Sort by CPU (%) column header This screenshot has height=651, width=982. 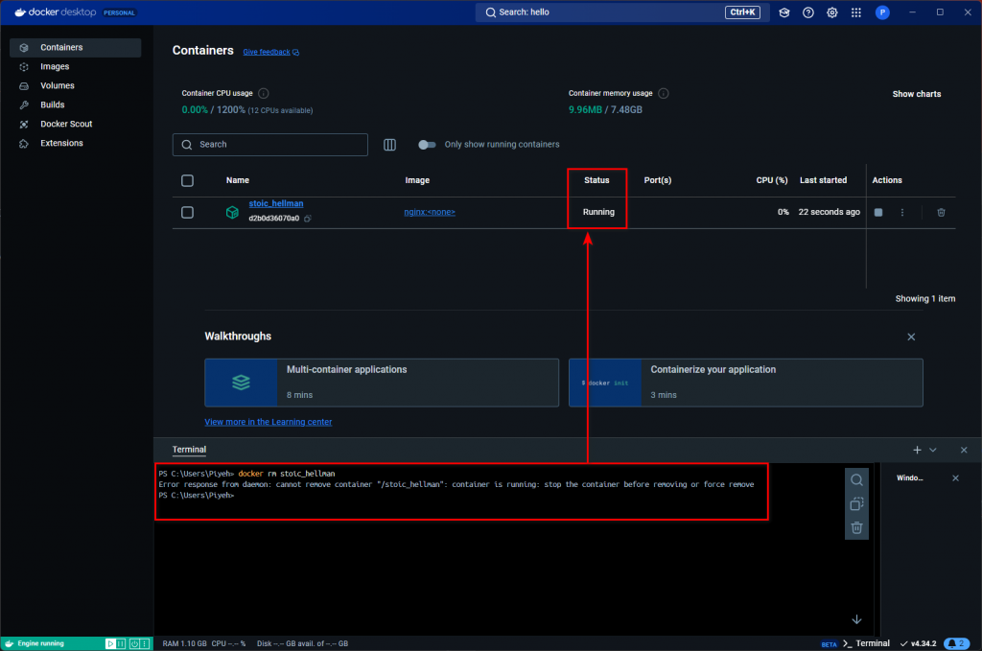coord(772,180)
